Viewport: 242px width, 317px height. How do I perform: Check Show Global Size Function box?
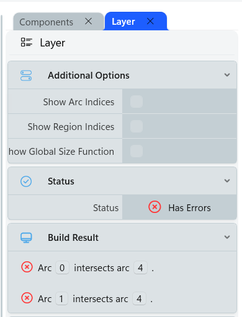(x=137, y=151)
